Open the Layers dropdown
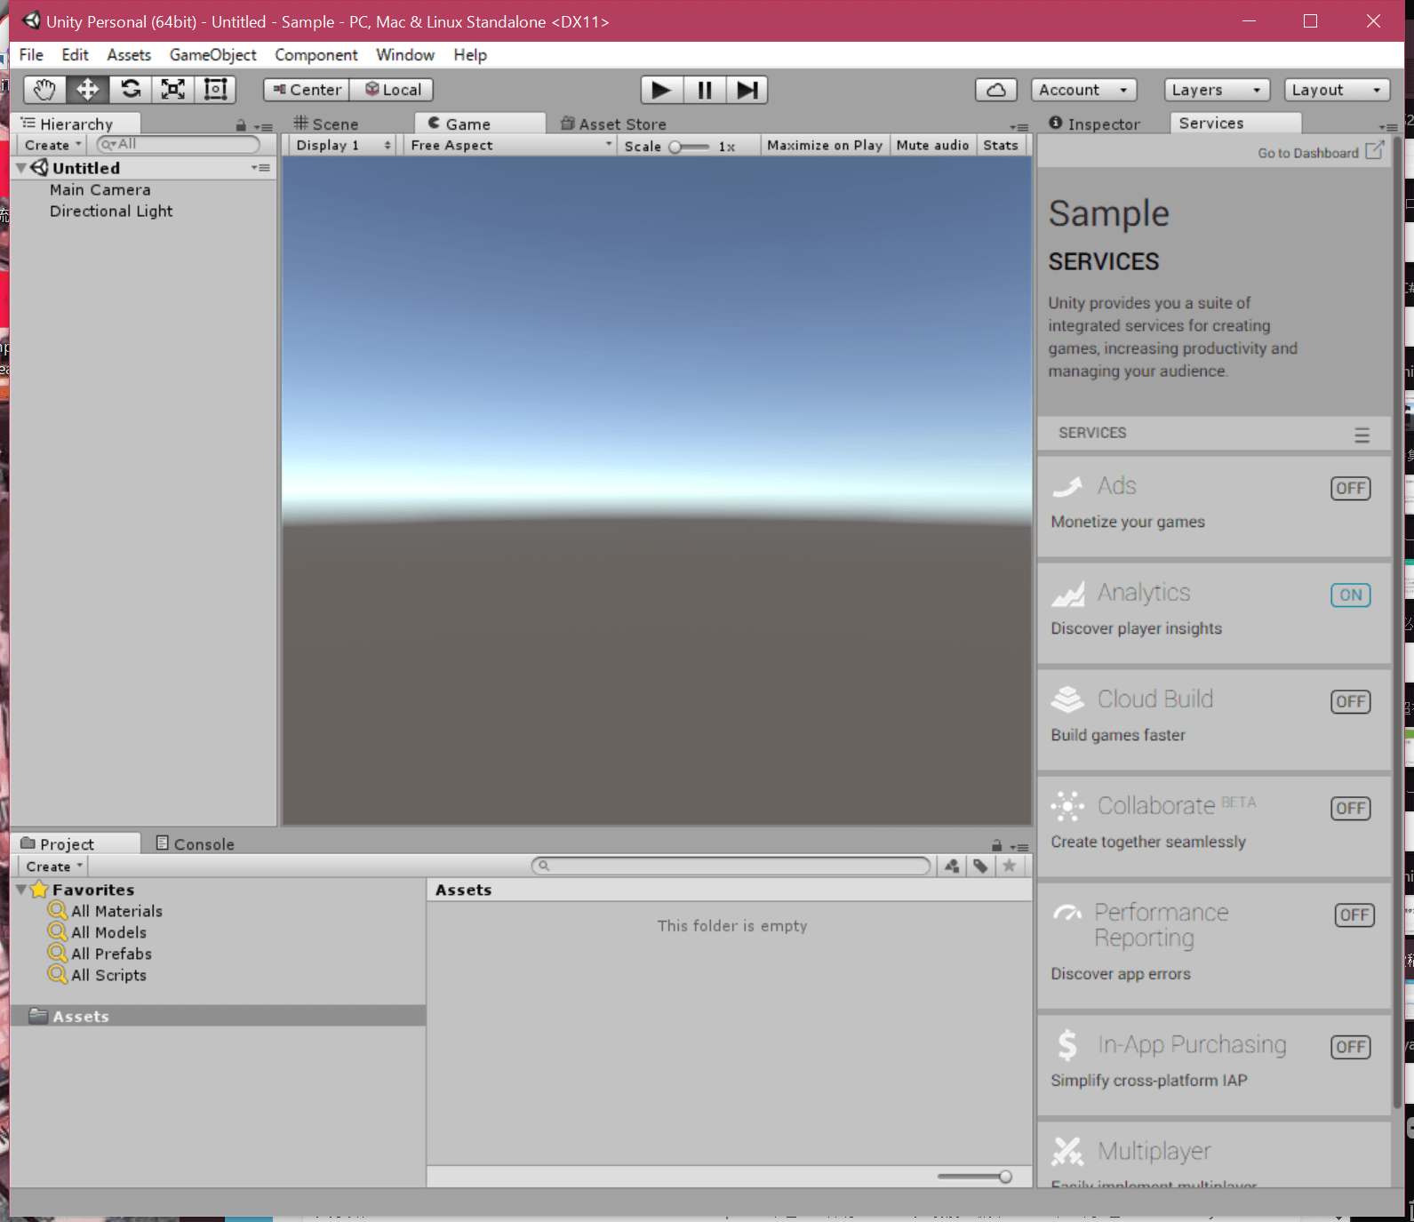Viewport: 1414px width, 1222px height. (x=1217, y=90)
